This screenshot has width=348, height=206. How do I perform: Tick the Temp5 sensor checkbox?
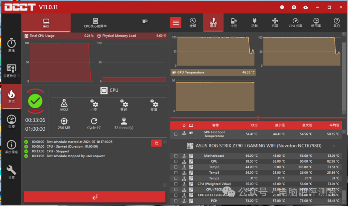click(x=176, y=178)
